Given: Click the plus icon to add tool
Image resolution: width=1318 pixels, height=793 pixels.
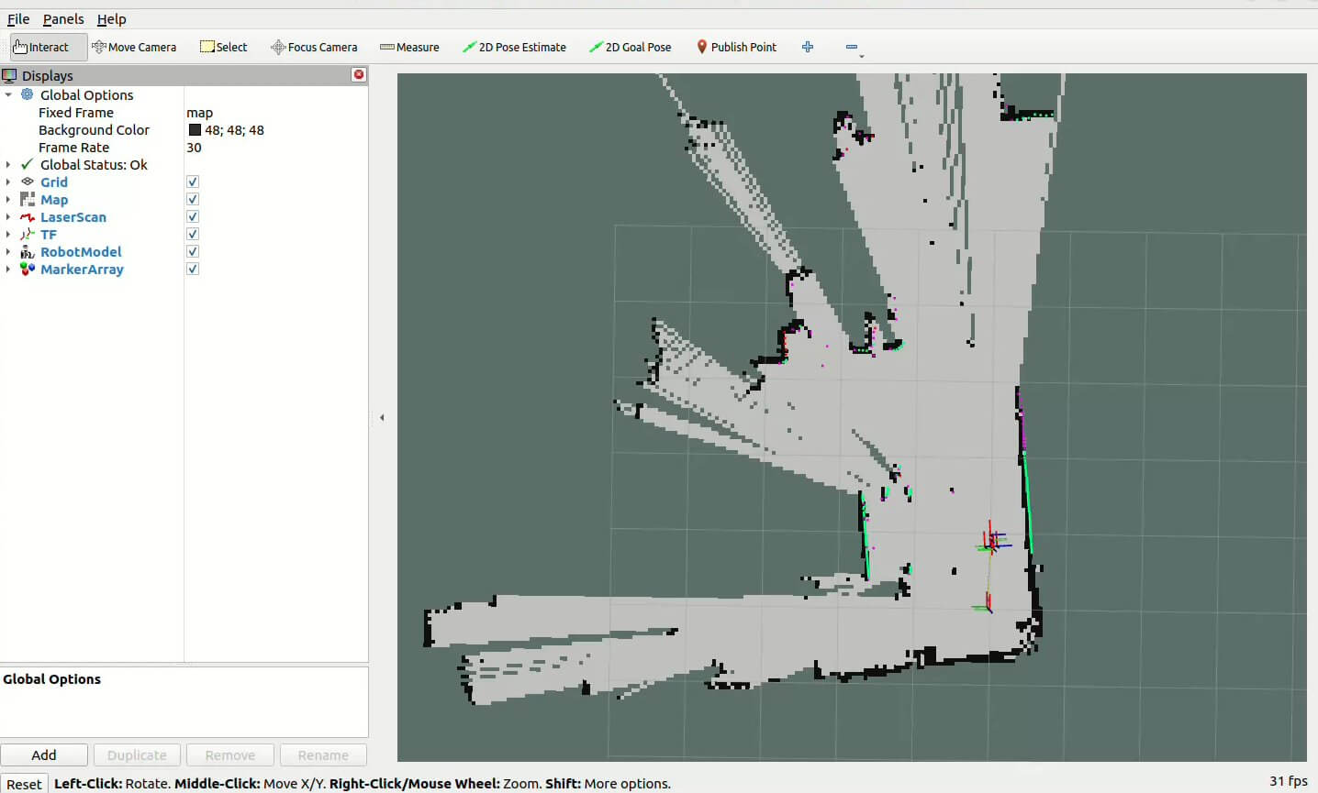Looking at the screenshot, I should point(808,47).
